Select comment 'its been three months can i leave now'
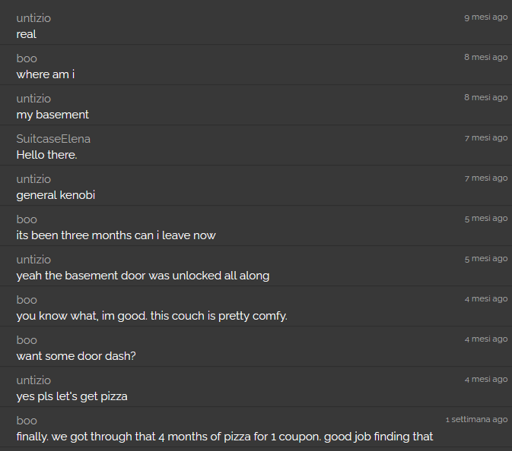The width and height of the screenshot is (512, 451). [116, 235]
